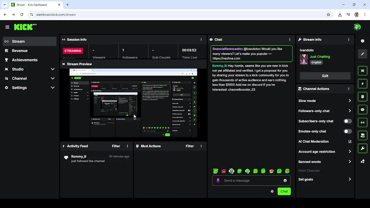Screen dimensions: 370x208
Task: Click the browser address bar URL
Action: tap(56, 14)
